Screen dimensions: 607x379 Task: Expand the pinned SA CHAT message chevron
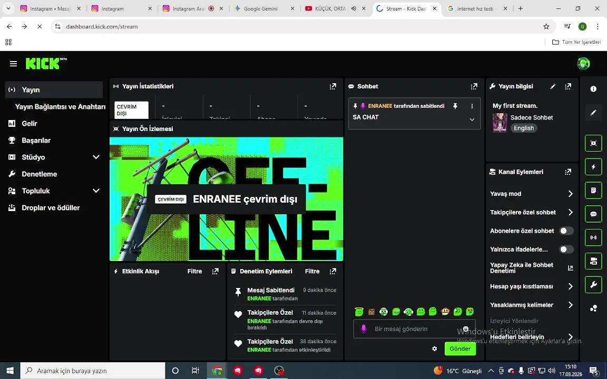click(x=472, y=119)
